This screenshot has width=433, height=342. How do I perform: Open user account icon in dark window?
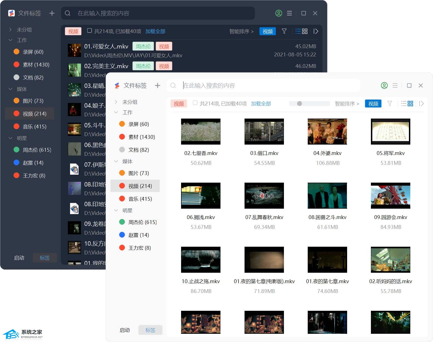tap(279, 13)
